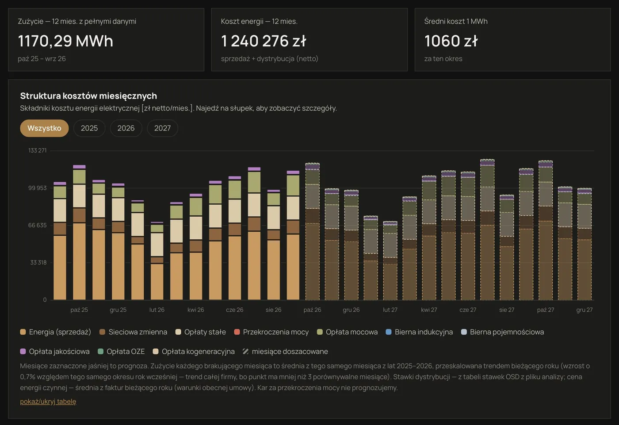Switch chart to year 2027

[162, 128]
